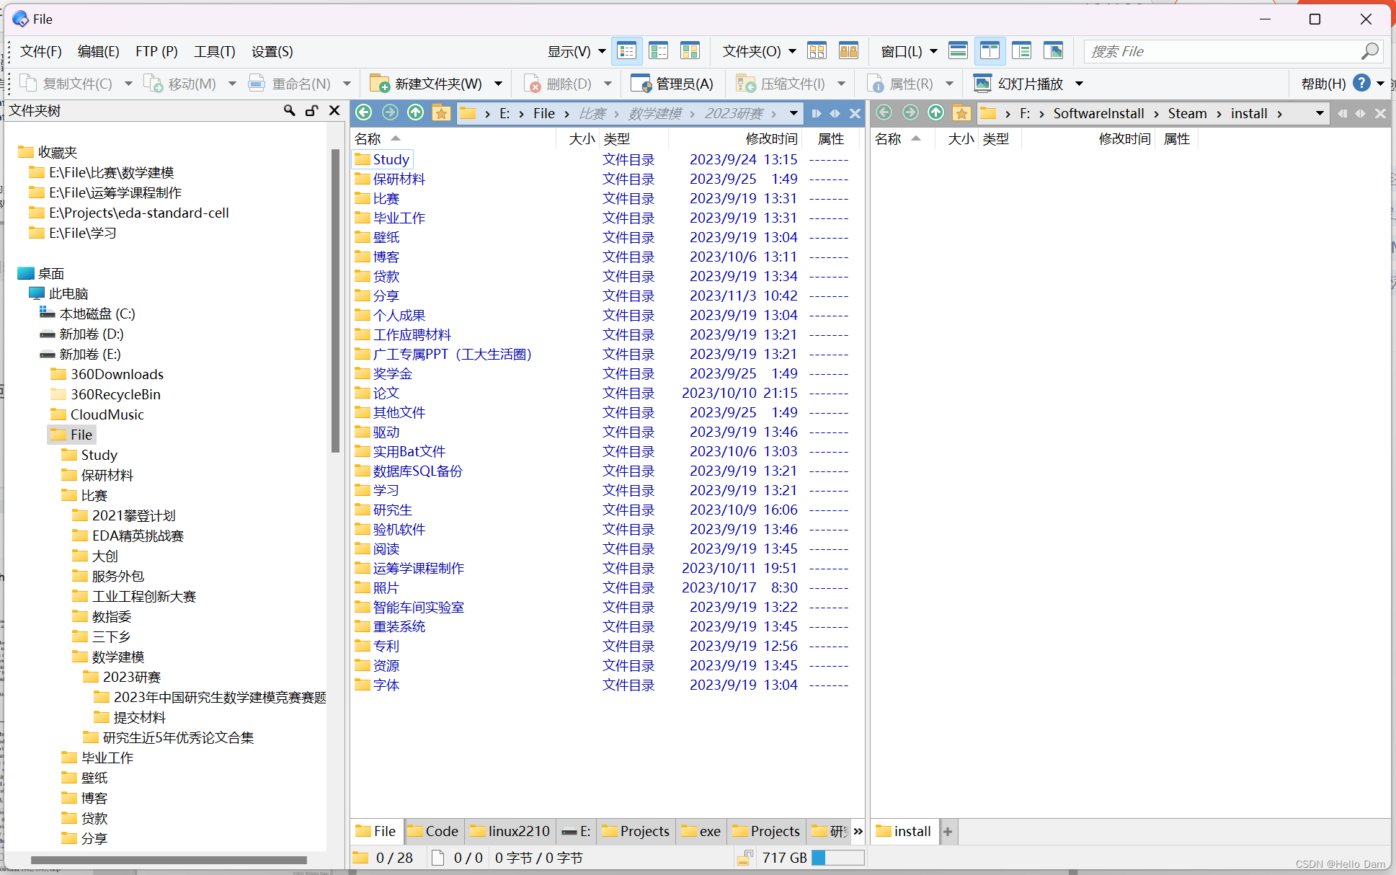The image size is (1396, 875).
Task: Click the 幻灯片播放 slideshow button
Action: (1019, 84)
